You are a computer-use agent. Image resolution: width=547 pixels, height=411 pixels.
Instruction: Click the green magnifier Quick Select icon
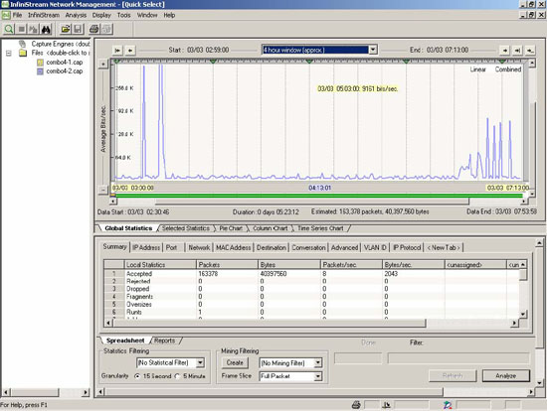(x=9, y=29)
